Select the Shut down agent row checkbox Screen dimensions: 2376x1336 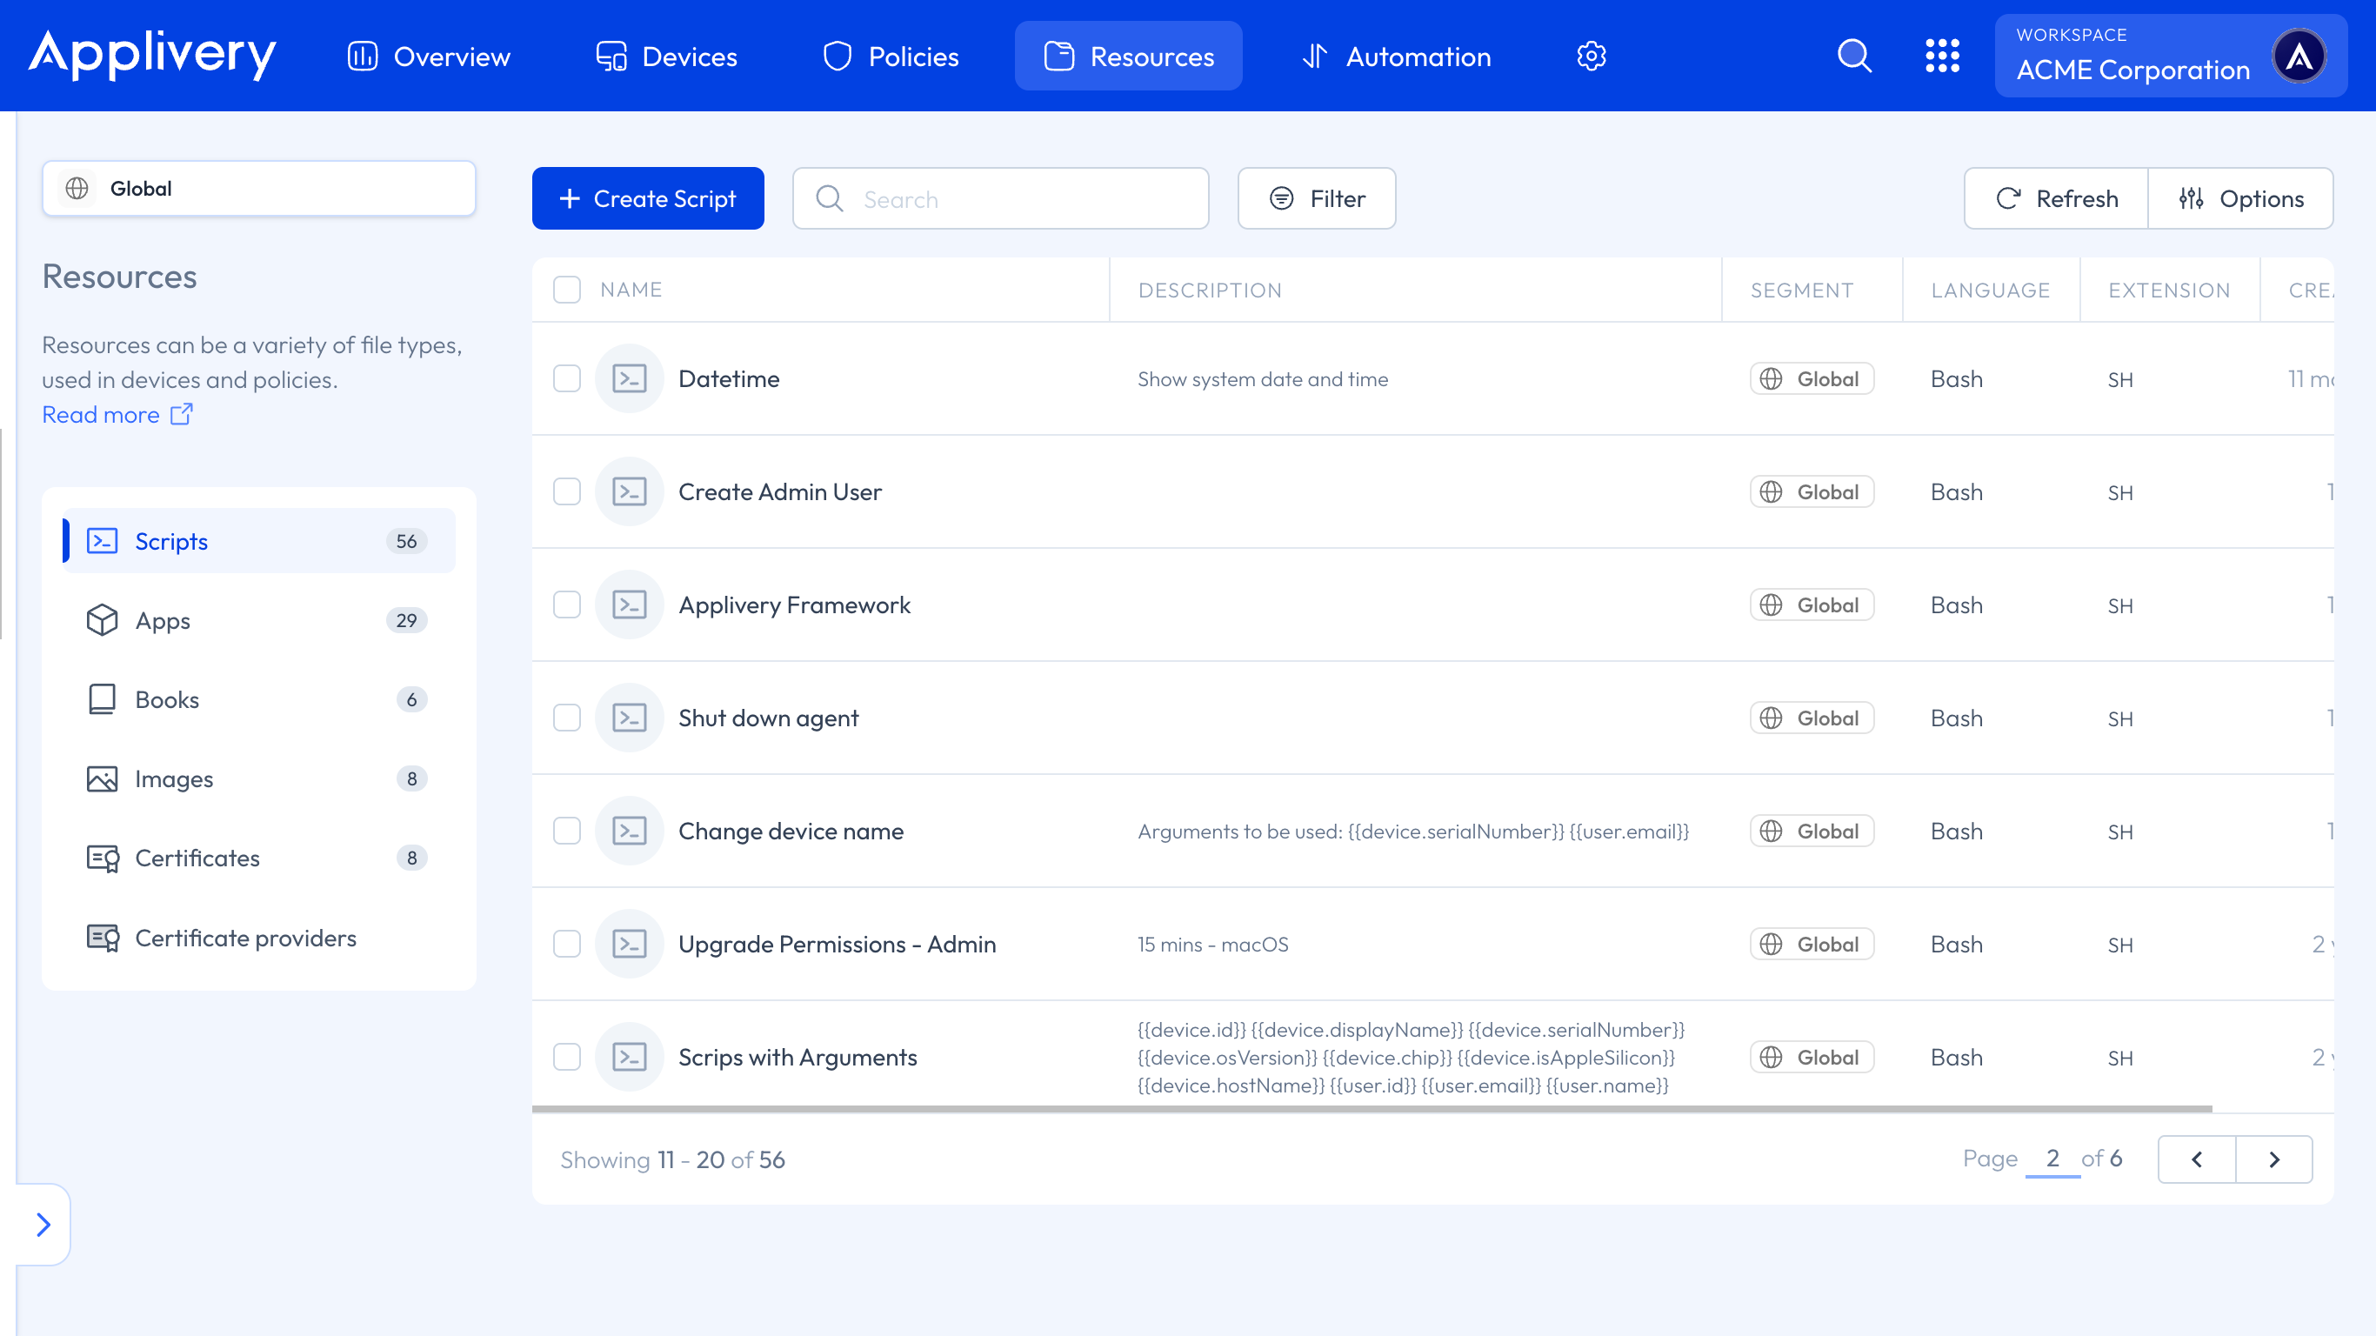566,717
